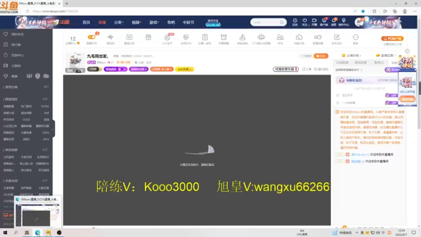Expand the 分类 dropdown menu
Screen dimensions: 421x237
pos(118,22)
